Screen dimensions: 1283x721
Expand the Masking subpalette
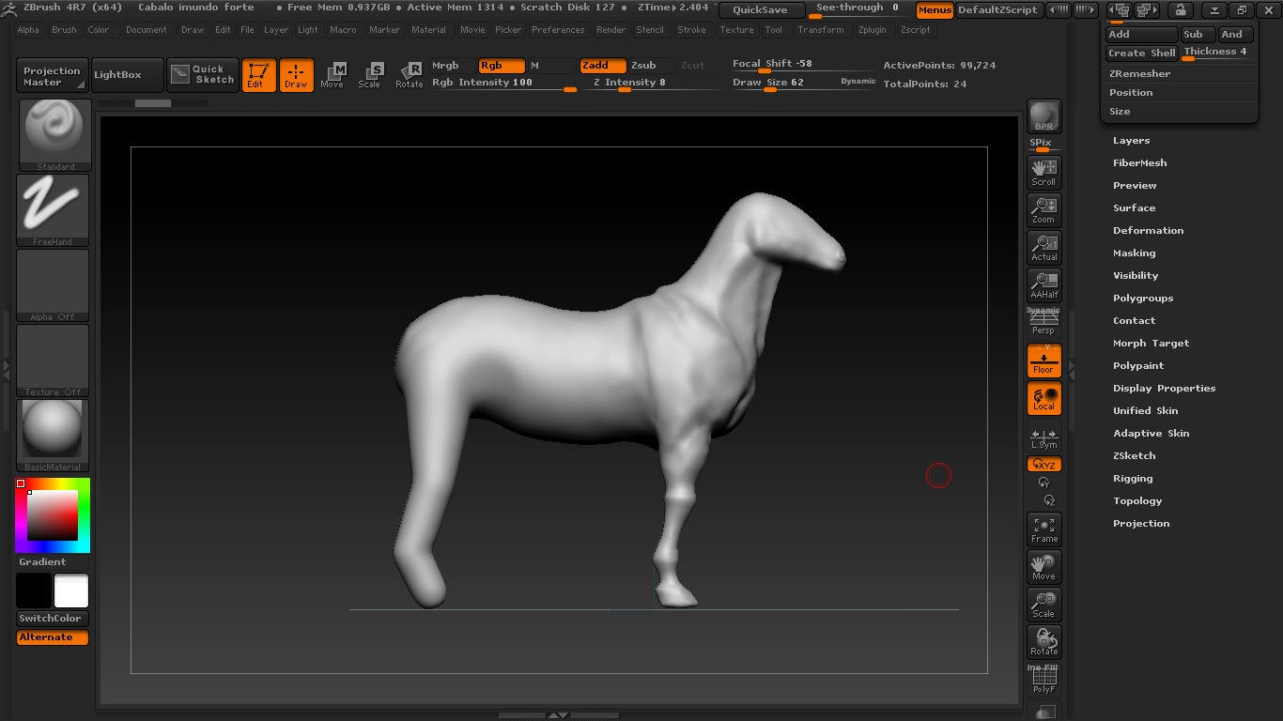(1135, 253)
